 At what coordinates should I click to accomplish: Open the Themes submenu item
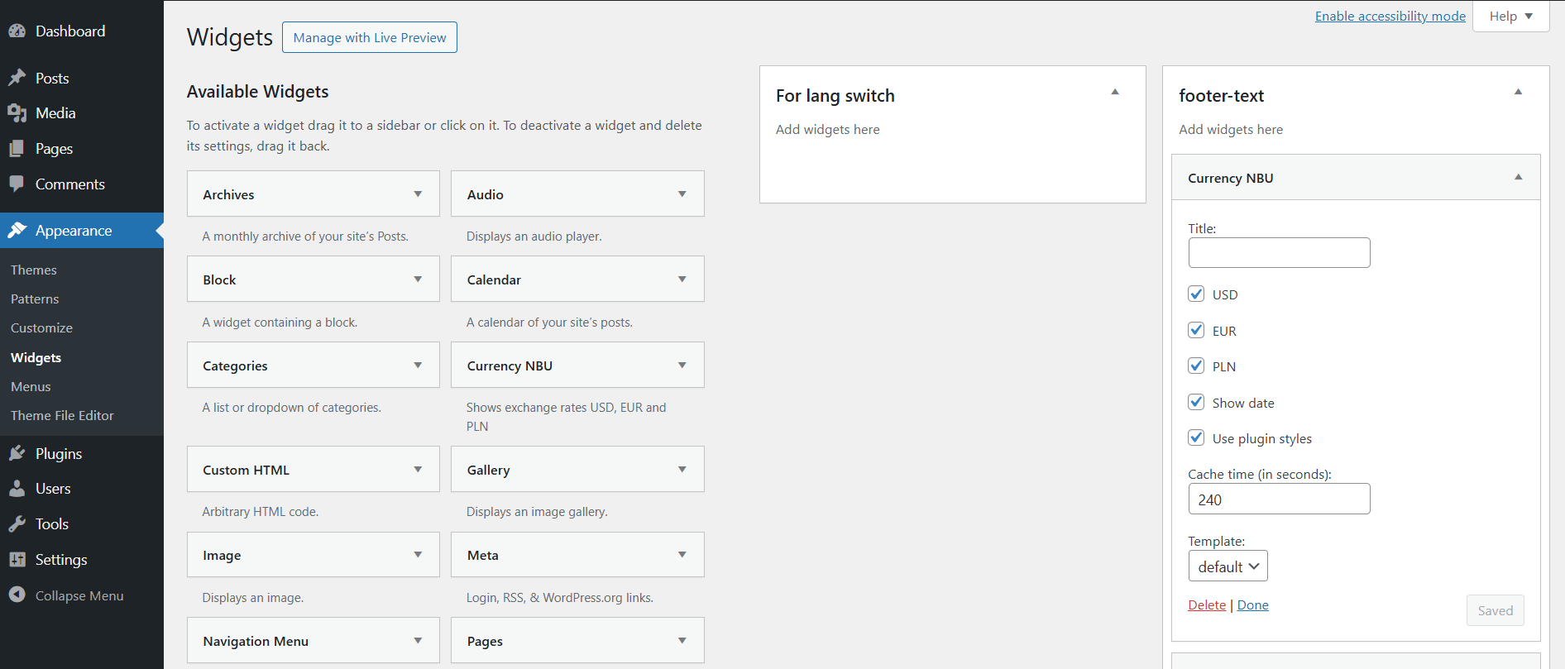click(x=34, y=270)
